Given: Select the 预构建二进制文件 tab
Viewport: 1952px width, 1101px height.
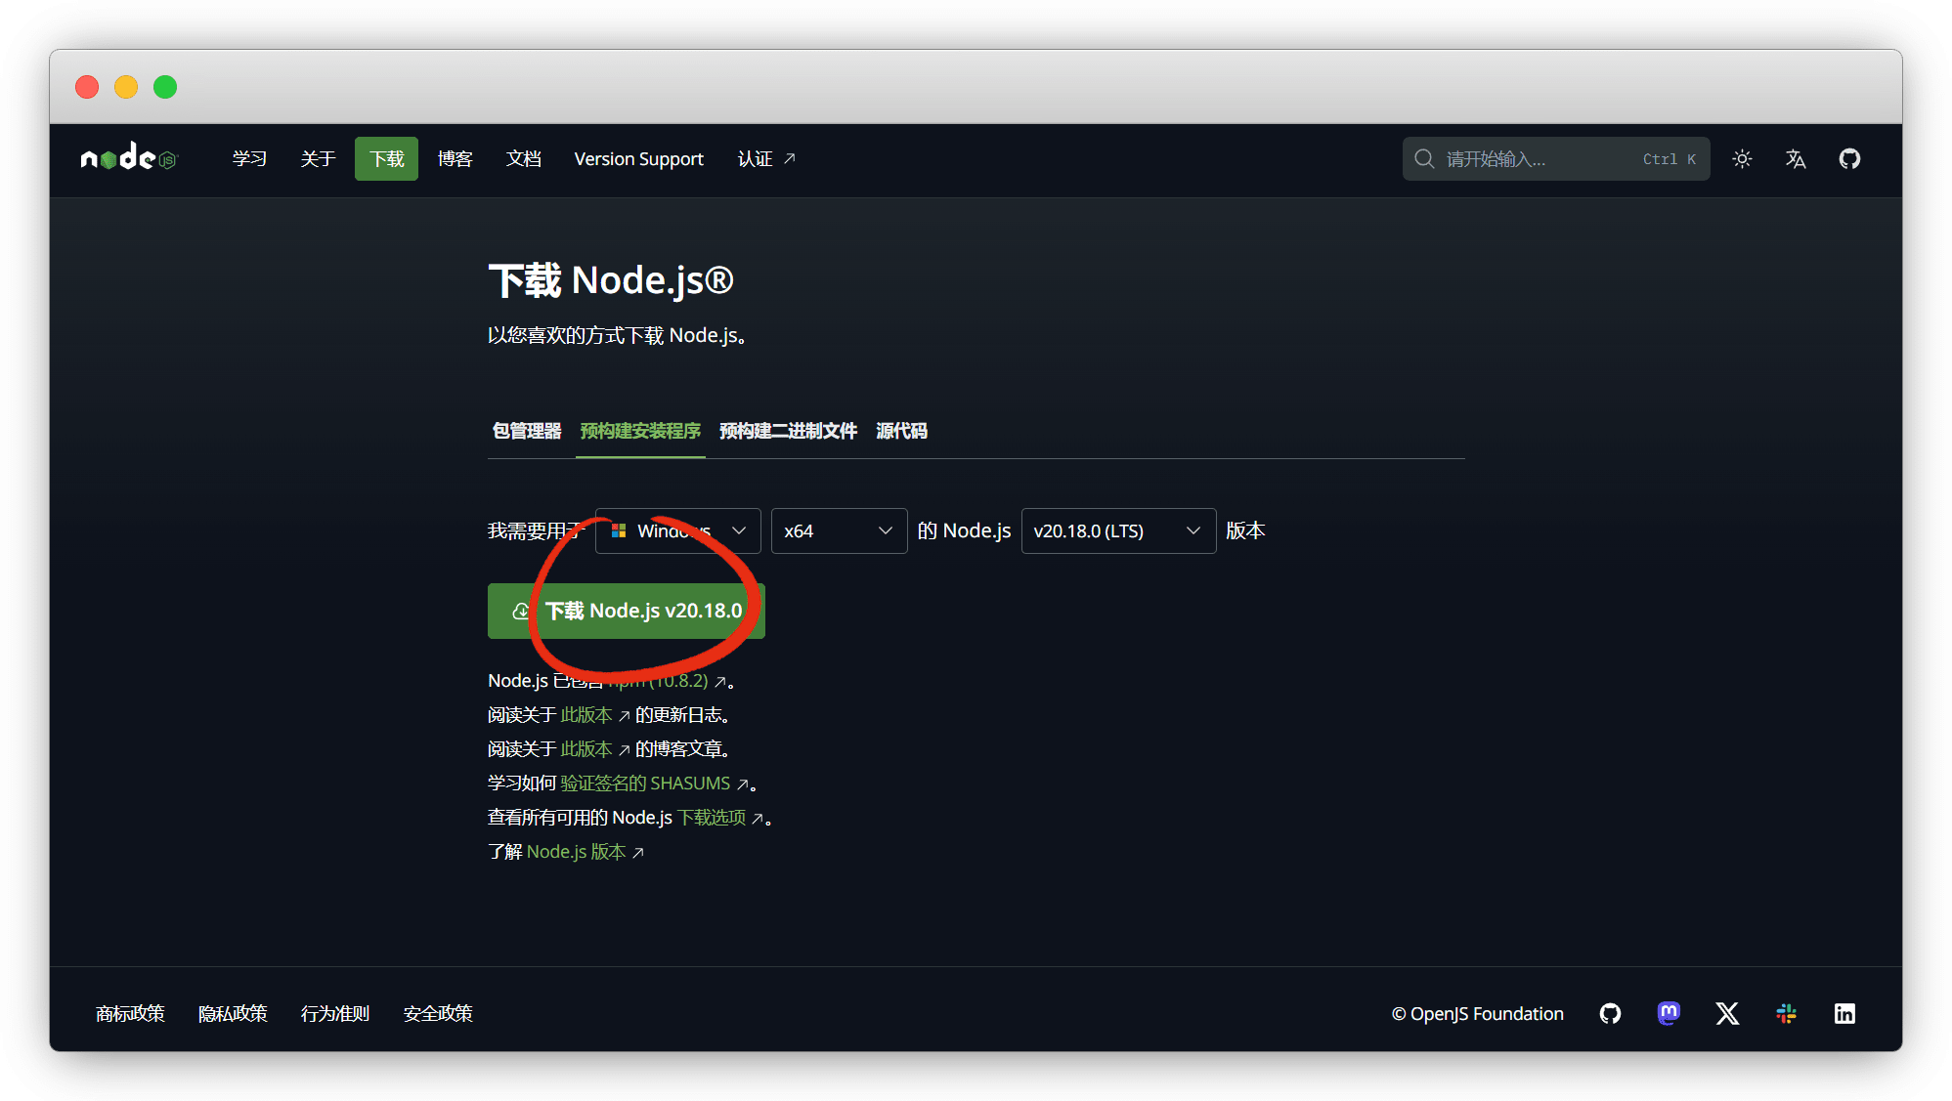Looking at the screenshot, I should click(788, 431).
